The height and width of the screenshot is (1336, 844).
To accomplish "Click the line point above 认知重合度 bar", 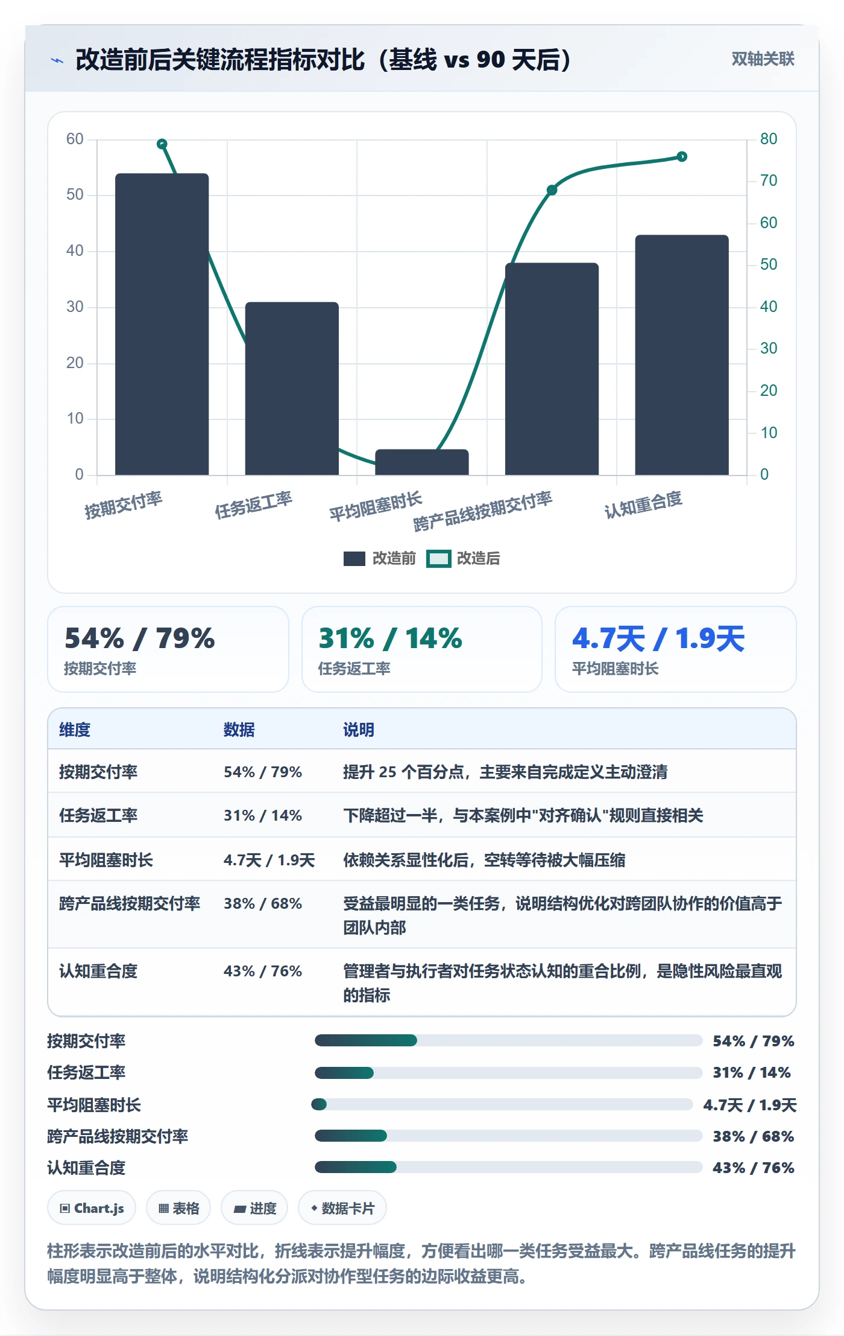I will [682, 157].
